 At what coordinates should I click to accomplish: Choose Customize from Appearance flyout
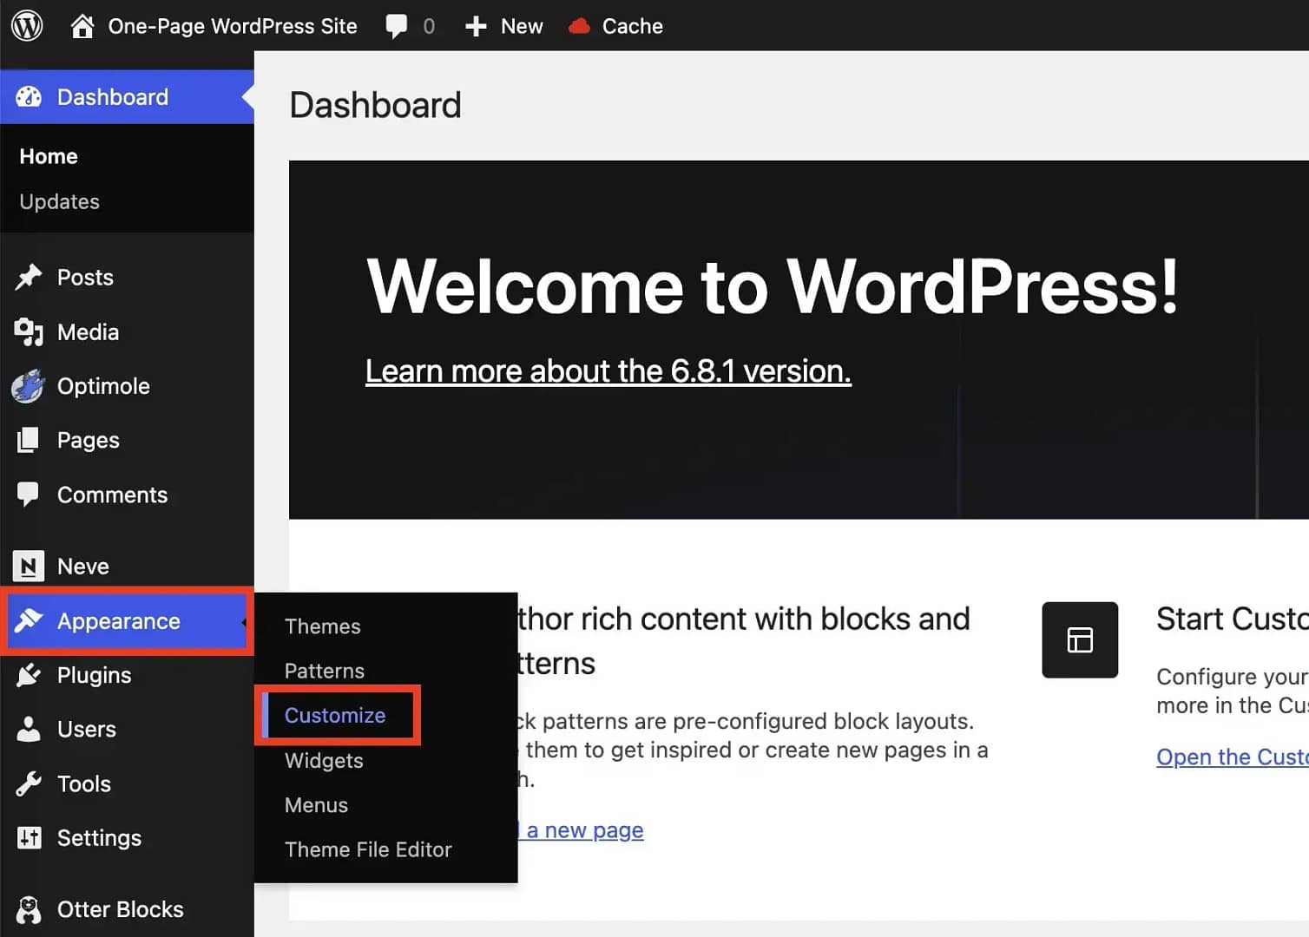point(335,716)
